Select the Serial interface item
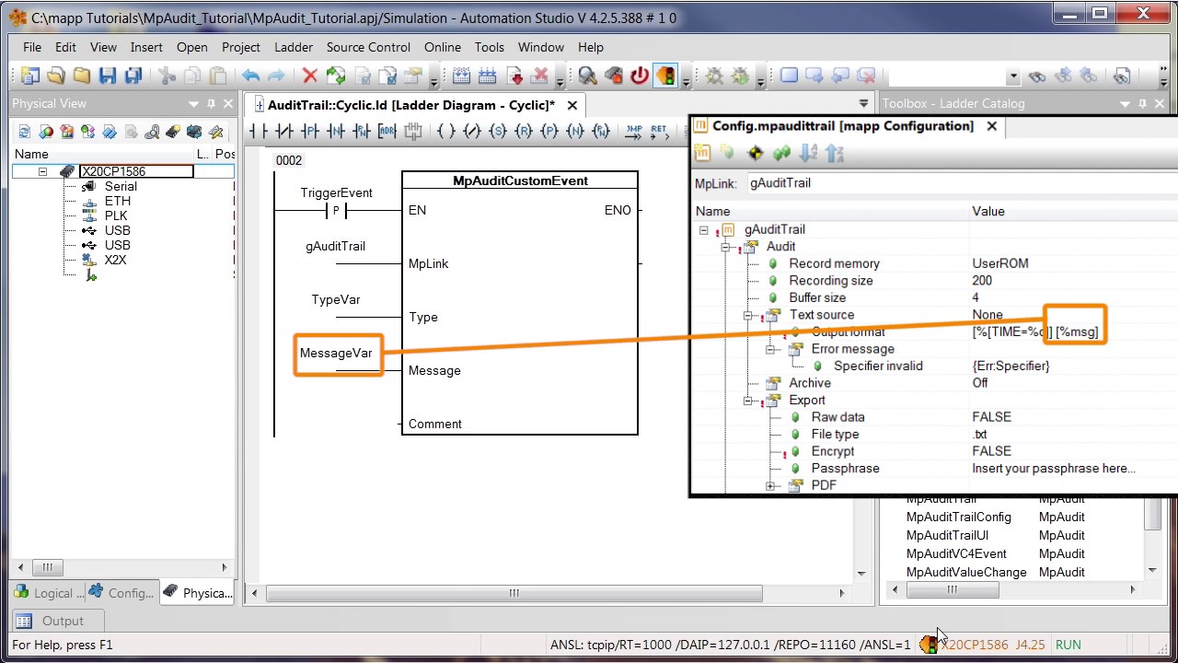 [121, 186]
